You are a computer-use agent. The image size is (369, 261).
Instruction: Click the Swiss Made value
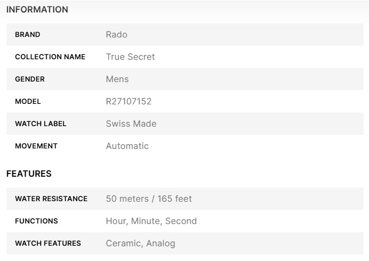[x=131, y=124]
